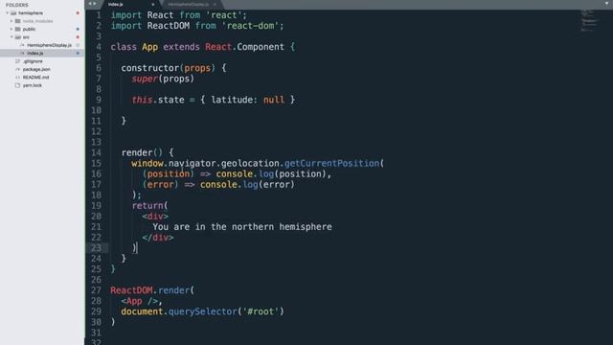
Task: Click the README.md file icon
Action: click(x=17, y=78)
